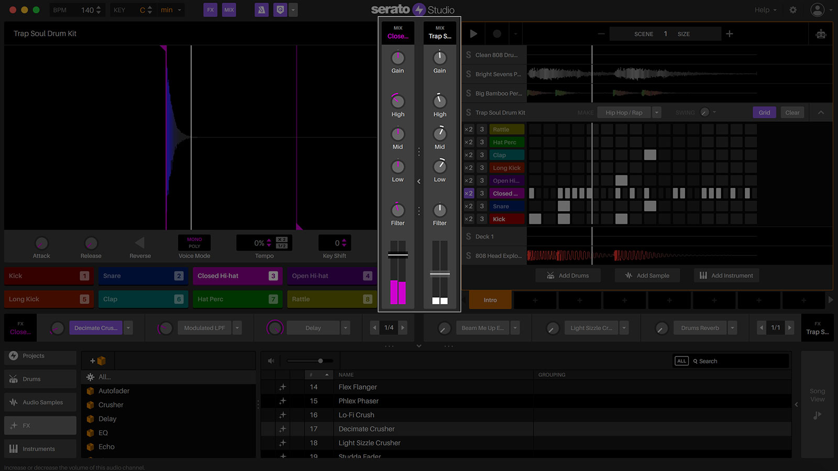This screenshot has height=471, width=838.
Task: Open the Drums Reverb FX dropdown arrow
Action: (733, 328)
